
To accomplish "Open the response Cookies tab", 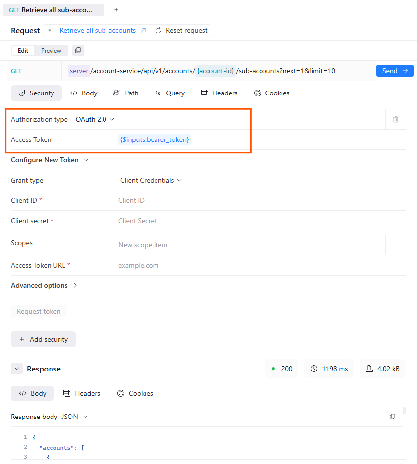I will pos(135,393).
